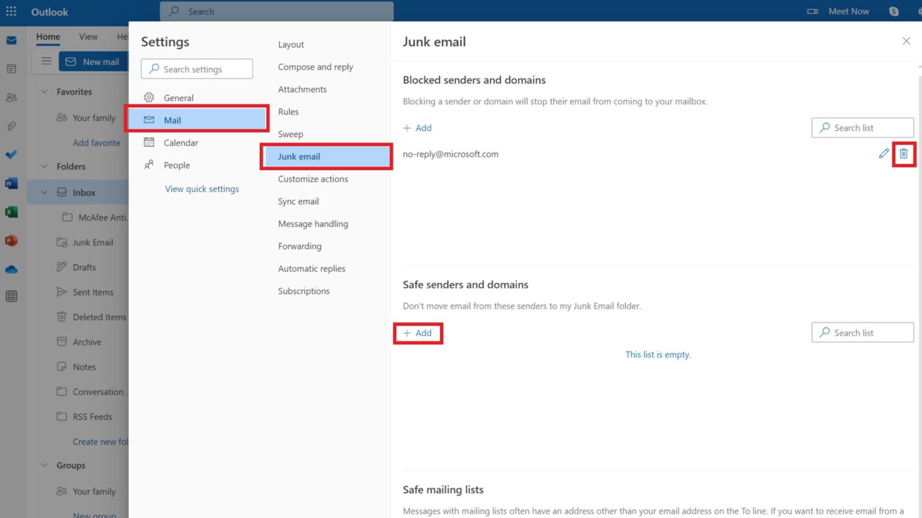This screenshot has width=922, height=518.
Task: Collapse the Groups section
Action: pyautogui.click(x=44, y=465)
